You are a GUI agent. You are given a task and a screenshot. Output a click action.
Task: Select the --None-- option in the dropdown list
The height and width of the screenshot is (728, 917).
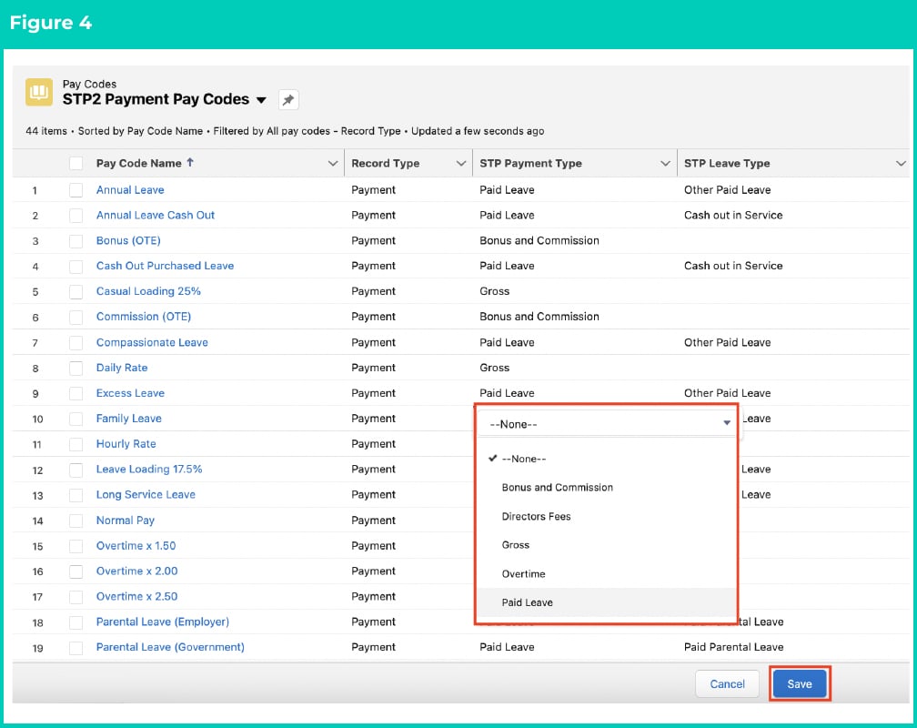607,459
